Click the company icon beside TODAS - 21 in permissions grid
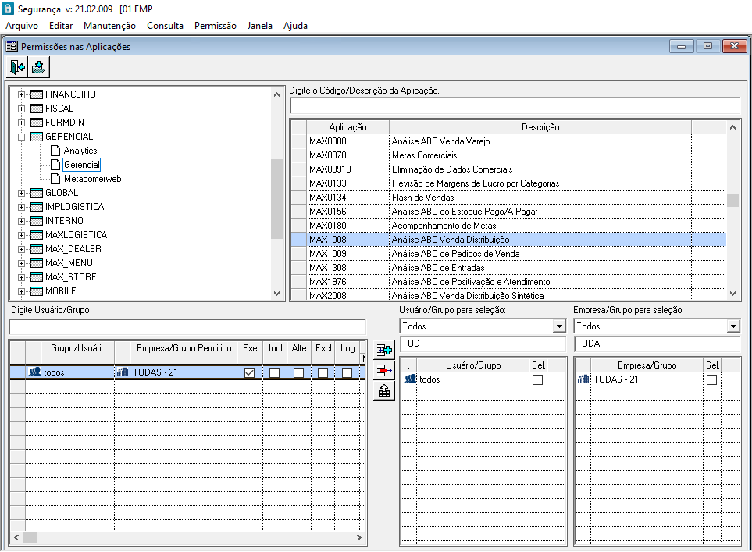The width and height of the screenshot is (752, 552). coord(123,372)
